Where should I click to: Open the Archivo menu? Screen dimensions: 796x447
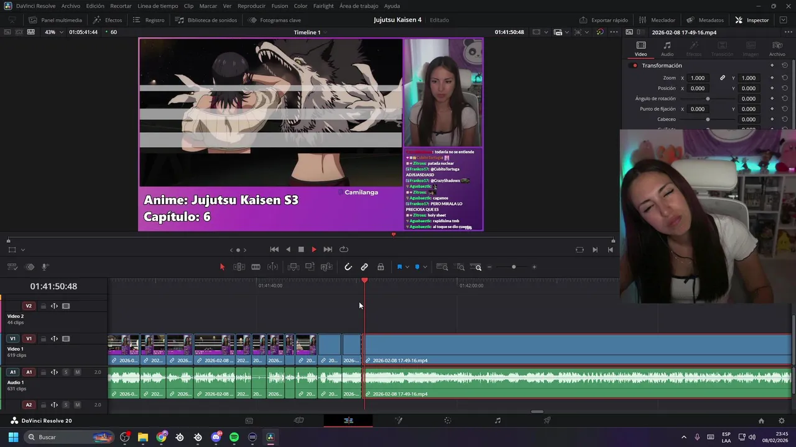(x=70, y=6)
